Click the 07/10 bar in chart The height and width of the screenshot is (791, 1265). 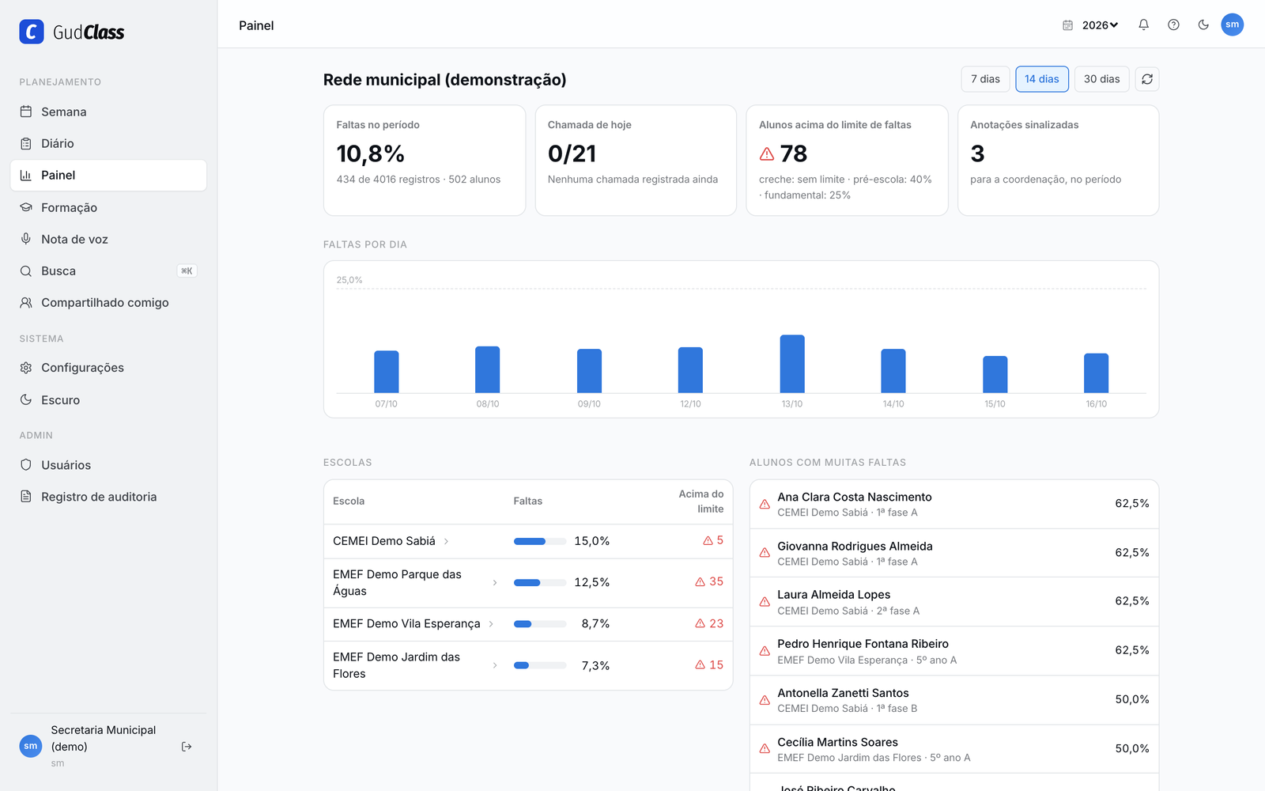click(387, 372)
